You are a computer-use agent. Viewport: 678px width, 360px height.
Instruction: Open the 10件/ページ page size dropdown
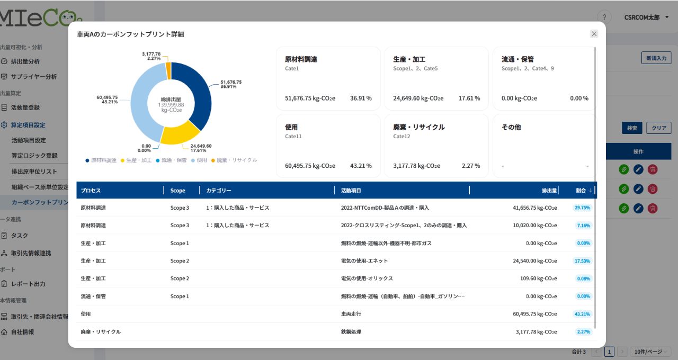pos(652,352)
